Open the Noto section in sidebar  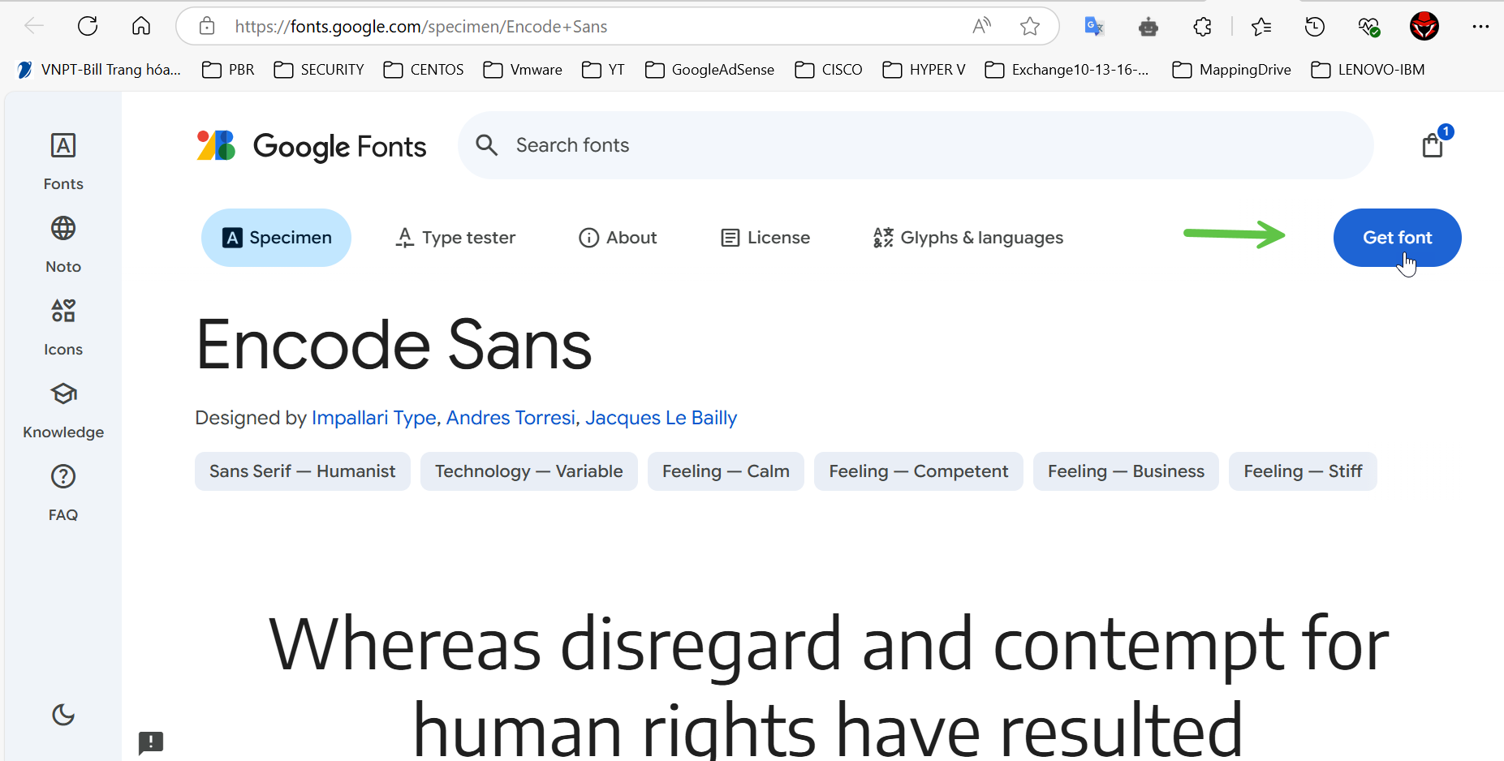(63, 245)
